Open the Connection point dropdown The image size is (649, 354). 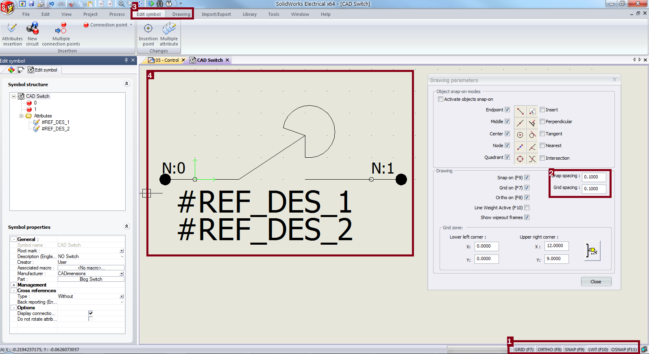[131, 25]
